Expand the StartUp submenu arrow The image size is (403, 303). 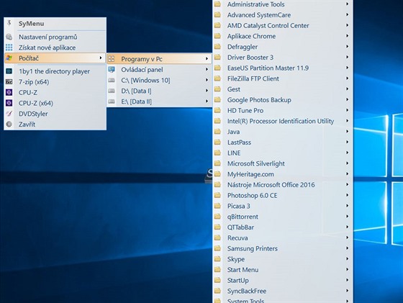347,280
